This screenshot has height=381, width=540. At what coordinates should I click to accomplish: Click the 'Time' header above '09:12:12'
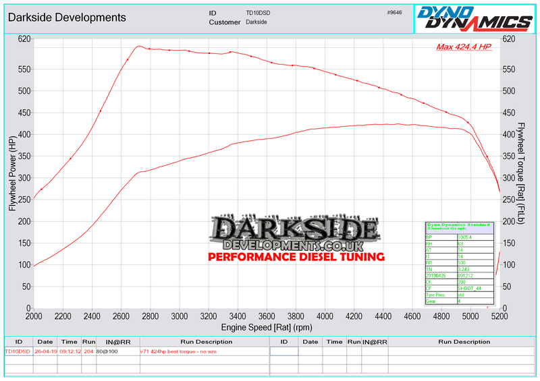pos(70,342)
